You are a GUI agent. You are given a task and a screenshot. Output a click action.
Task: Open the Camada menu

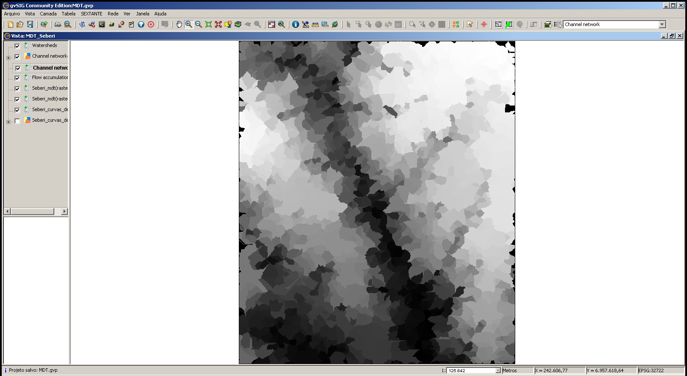(x=48, y=14)
